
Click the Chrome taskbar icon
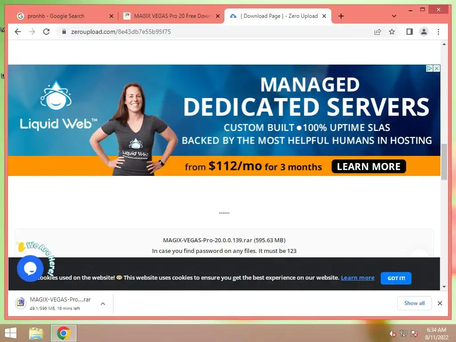point(64,333)
